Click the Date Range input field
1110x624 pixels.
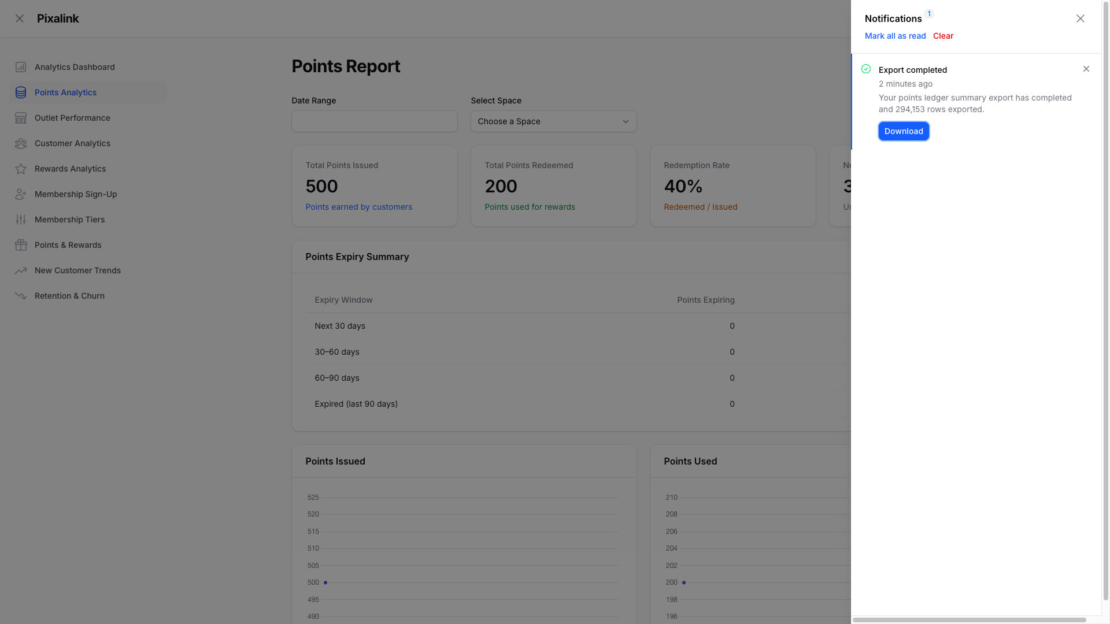click(375, 121)
